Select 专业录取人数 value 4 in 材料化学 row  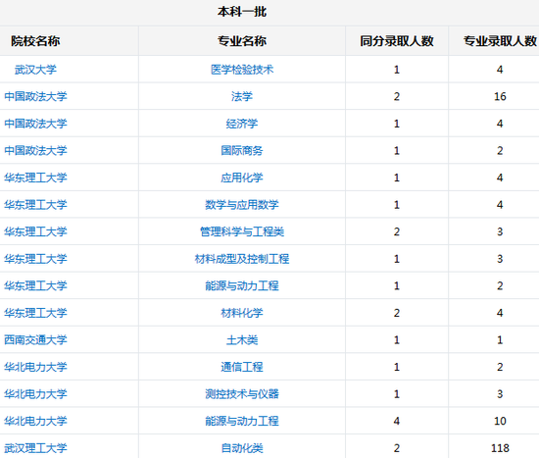pos(500,313)
